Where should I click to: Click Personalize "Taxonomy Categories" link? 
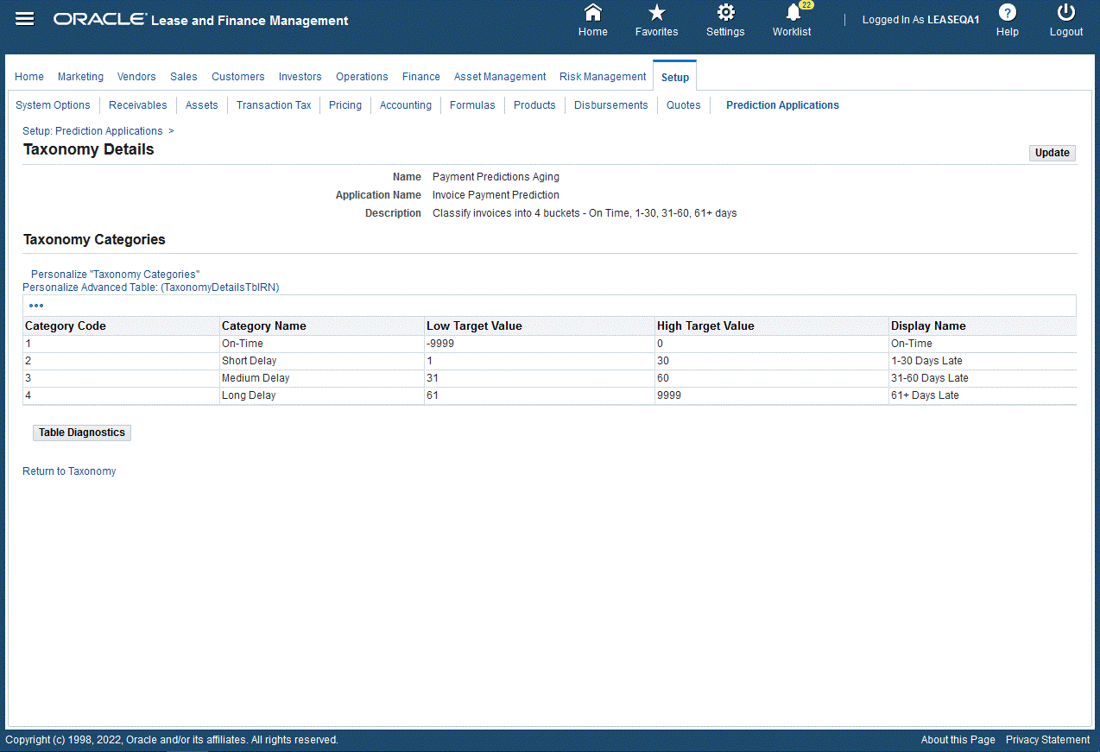pos(116,275)
